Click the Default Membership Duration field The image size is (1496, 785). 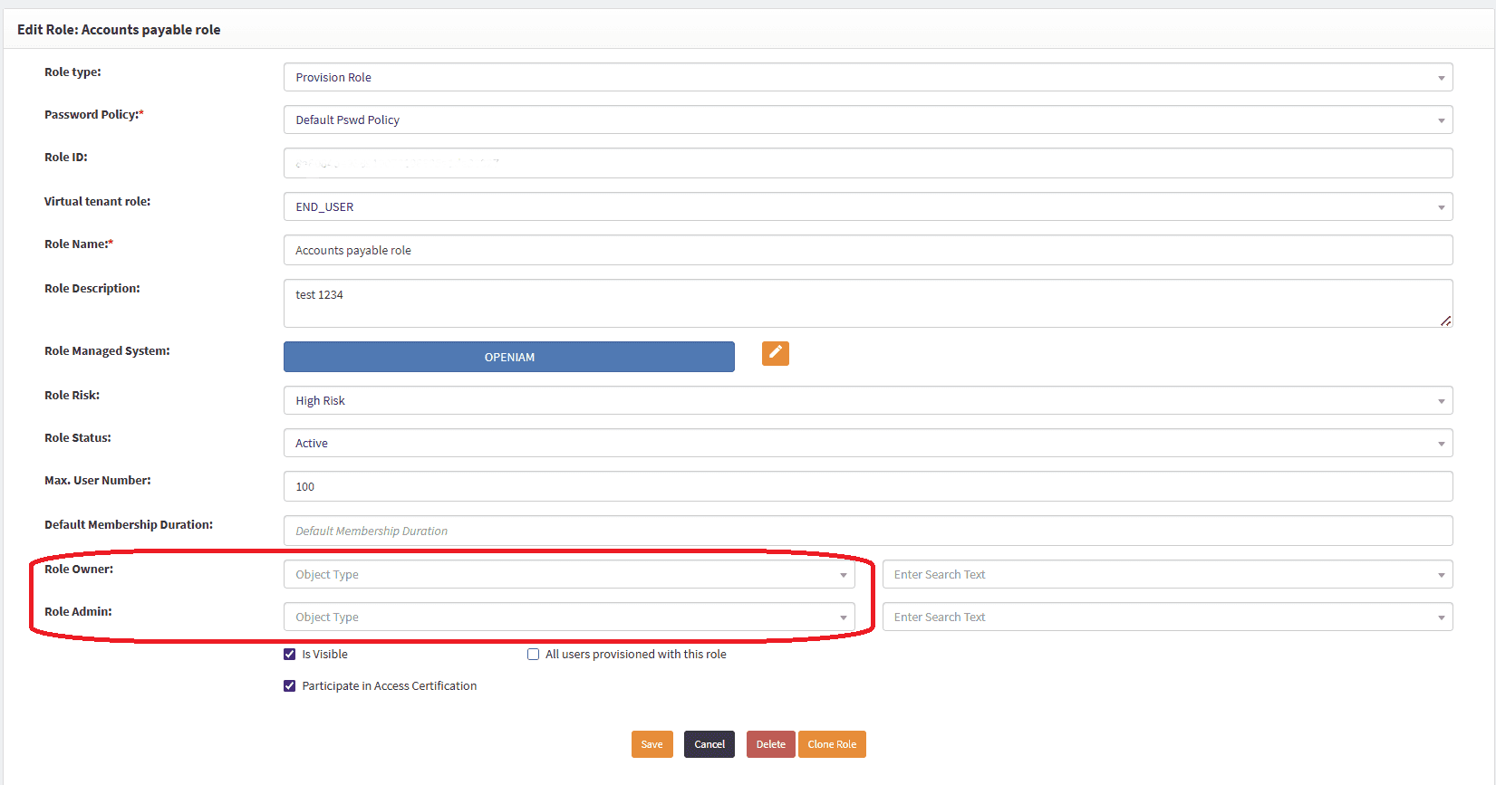point(867,531)
